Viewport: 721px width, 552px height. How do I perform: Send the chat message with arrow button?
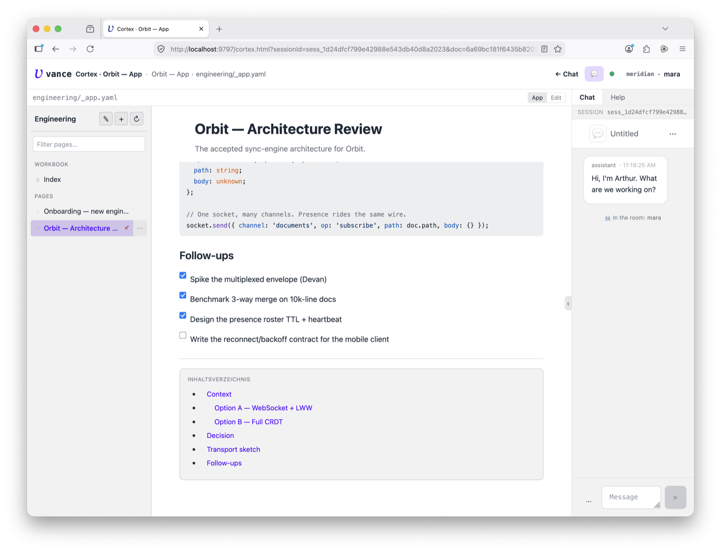(x=675, y=497)
